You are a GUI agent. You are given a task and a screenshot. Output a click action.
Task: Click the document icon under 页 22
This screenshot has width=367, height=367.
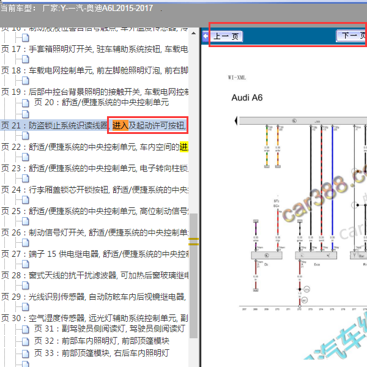point(26,157)
